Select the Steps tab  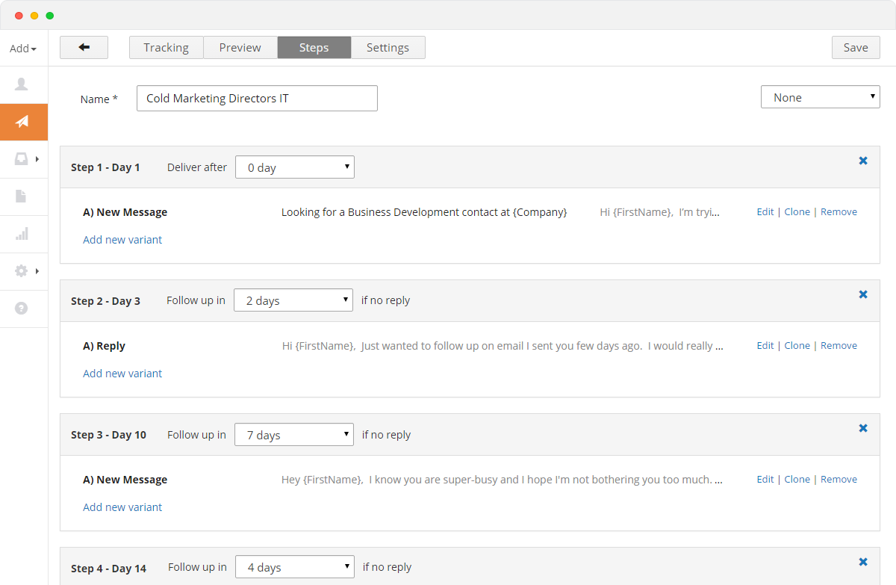coord(314,47)
